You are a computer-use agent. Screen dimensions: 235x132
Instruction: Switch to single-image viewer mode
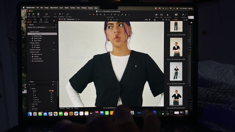tap(62, 19)
